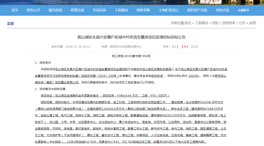Image resolution: width=264 pixels, height=146 pixels.
Task: Open 招标（资格预审）公告 breadcrumb link
Action: tap(229, 23)
